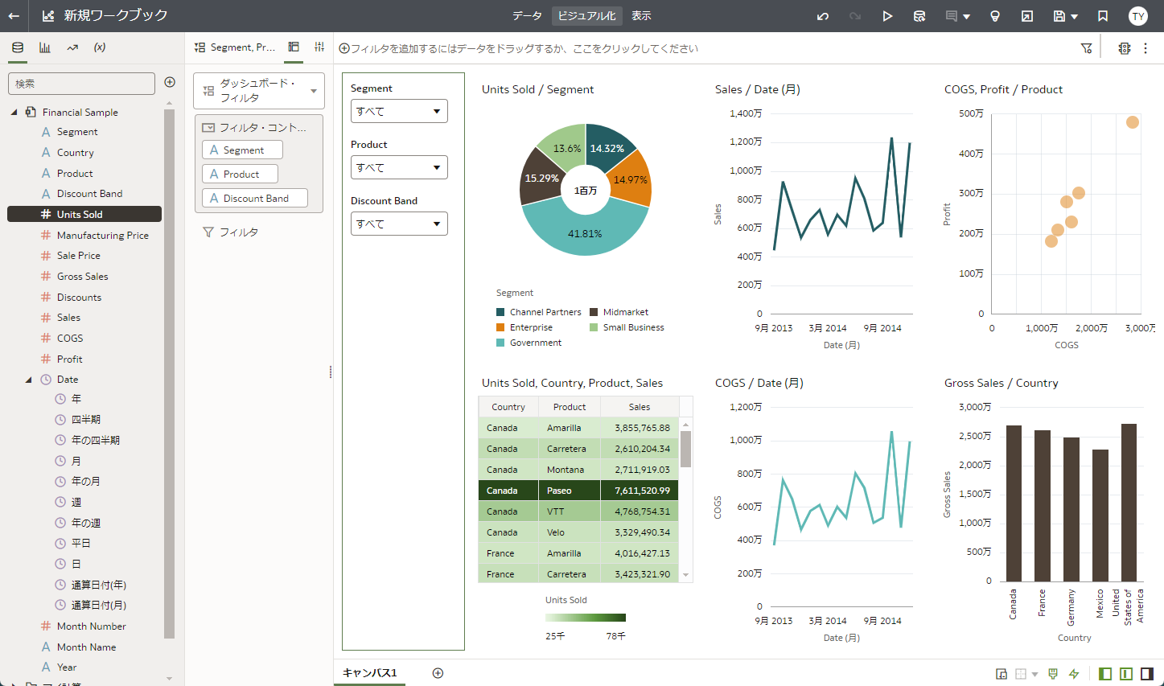Select the Gross Sales data element
Viewport: 1164px width, 686px height.
pyautogui.click(x=82, y=276)
